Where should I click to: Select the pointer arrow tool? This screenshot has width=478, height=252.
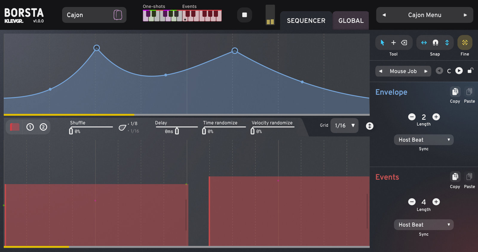(x=382, y=43)
